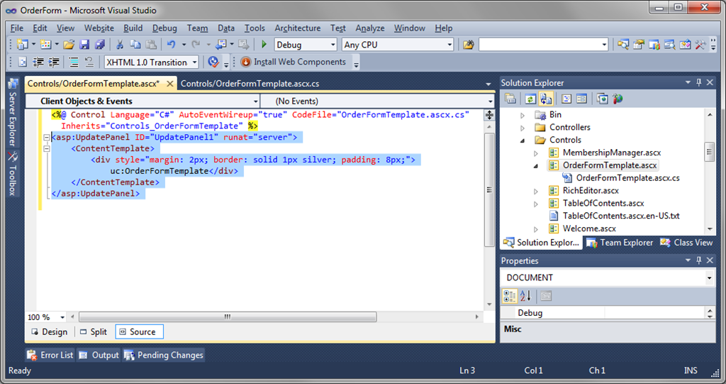Click the Save All icon
The height and width of the screenshot is (384, 726).
[99, 45]
